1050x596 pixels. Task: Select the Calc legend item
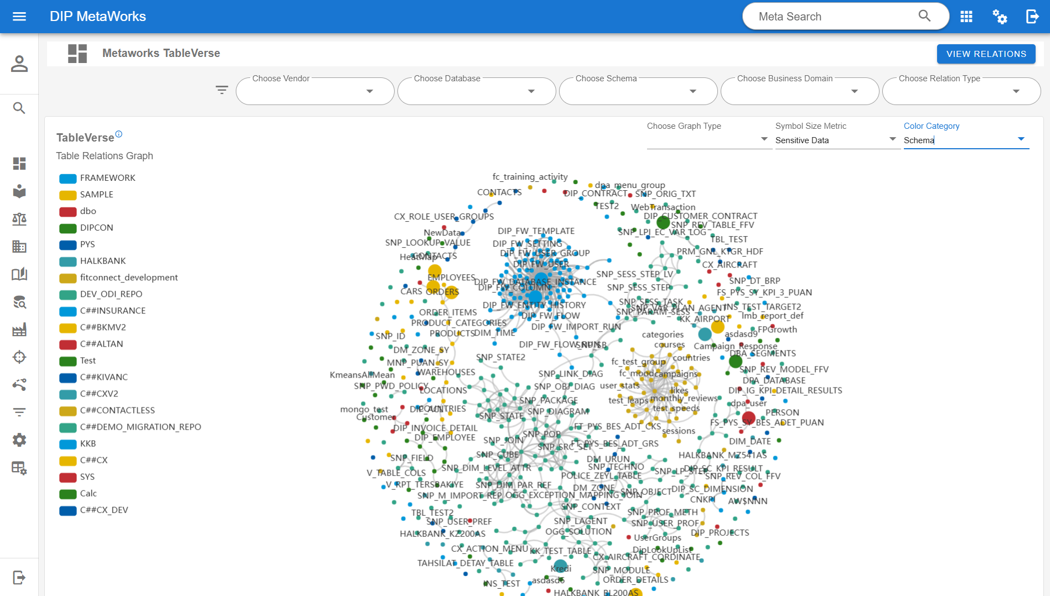click(x=78, y=493)
